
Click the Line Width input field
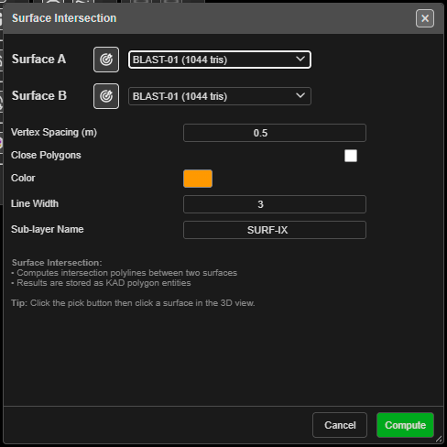tap(275, 204)
